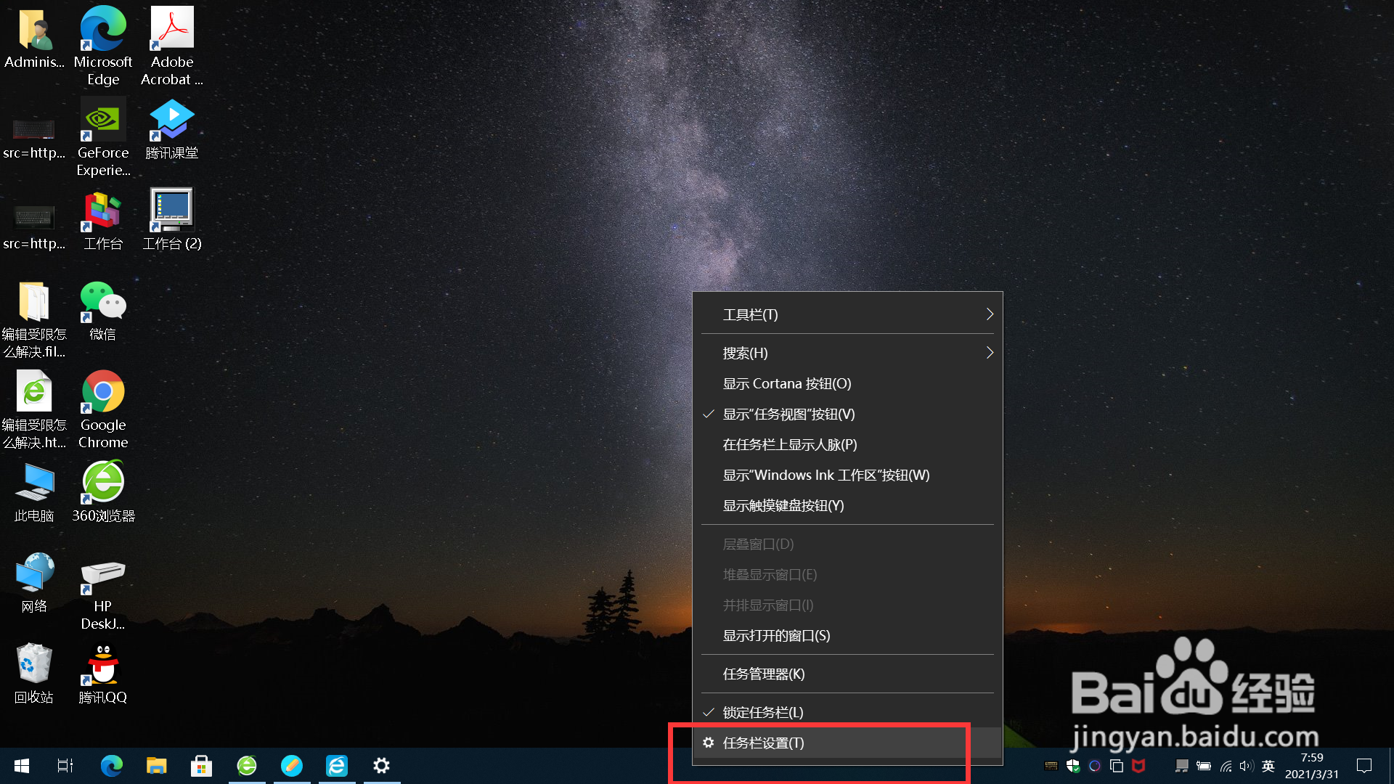Disable 锁定任务栏 option
The image size is (1394, 784).
[x=762, y=712]
